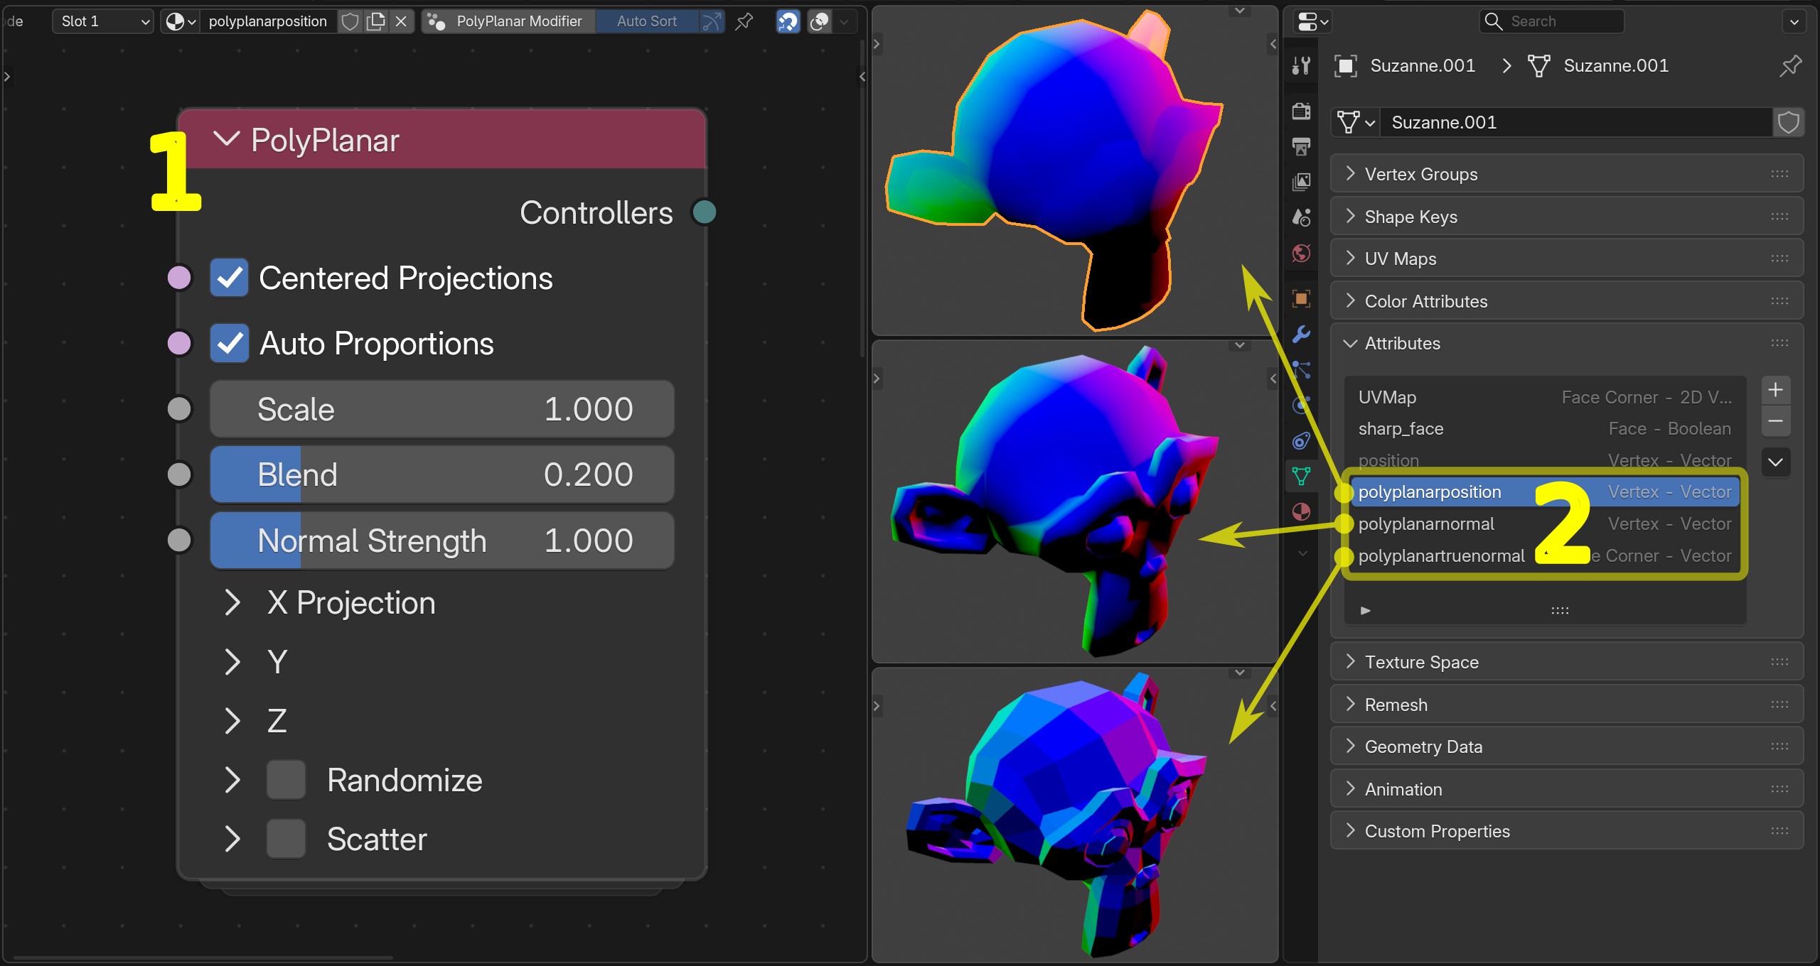
Task: Expand the Remesh panel
Action: click(x=1566, y=705)
